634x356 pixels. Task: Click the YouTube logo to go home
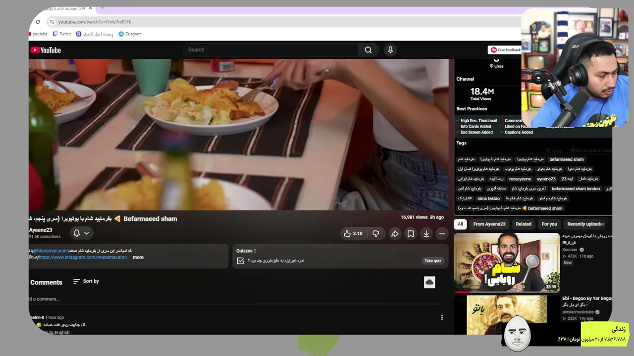(46, 50)
